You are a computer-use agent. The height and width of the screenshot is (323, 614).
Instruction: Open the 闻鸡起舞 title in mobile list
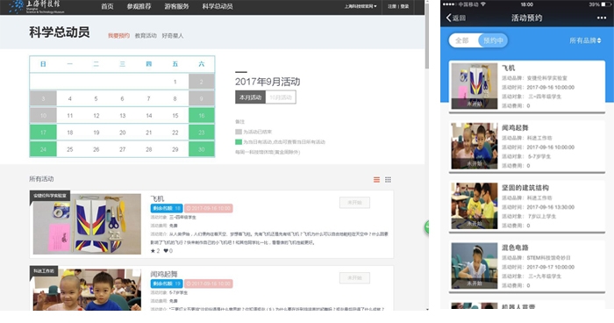point(515,128)
